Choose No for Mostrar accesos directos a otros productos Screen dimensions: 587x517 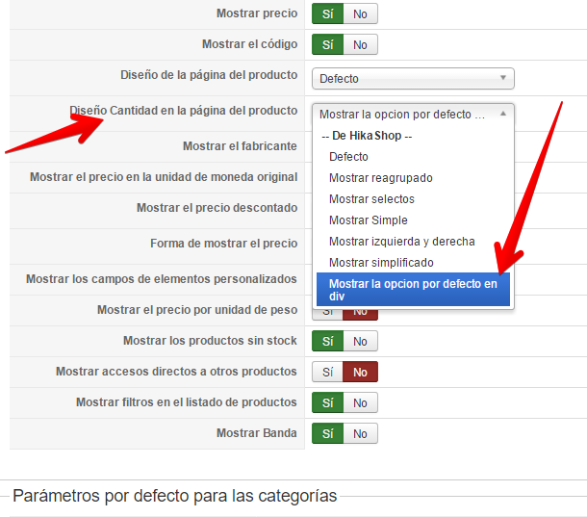coord(360,372)
